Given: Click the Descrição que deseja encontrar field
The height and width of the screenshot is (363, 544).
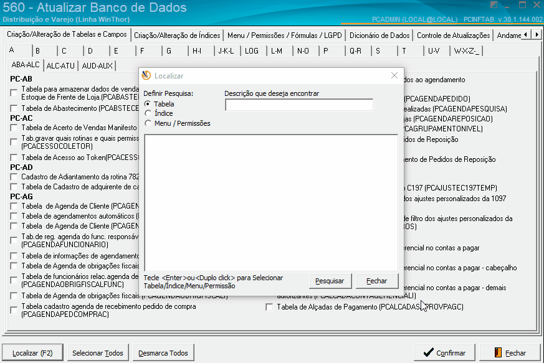Looking at the screenshot, I should tap(298, 105).
